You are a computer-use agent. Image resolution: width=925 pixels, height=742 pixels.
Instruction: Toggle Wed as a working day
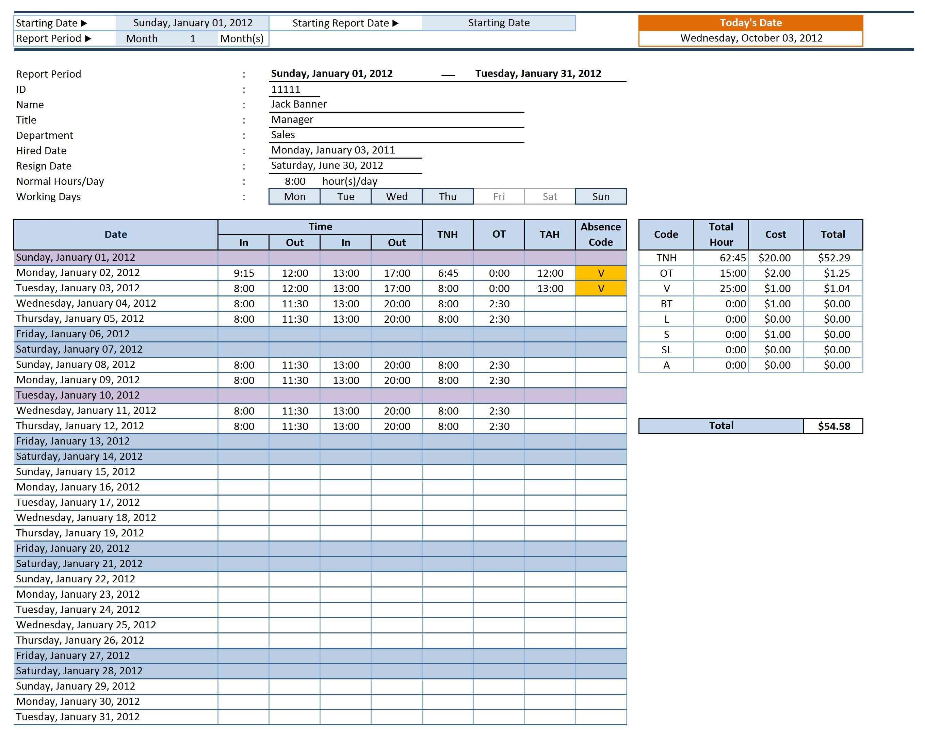396,196
